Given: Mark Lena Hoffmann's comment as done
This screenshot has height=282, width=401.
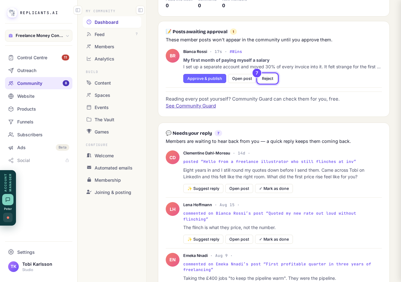Looking at the screenshot, I should pyautogui.click(x=274, y=239).
